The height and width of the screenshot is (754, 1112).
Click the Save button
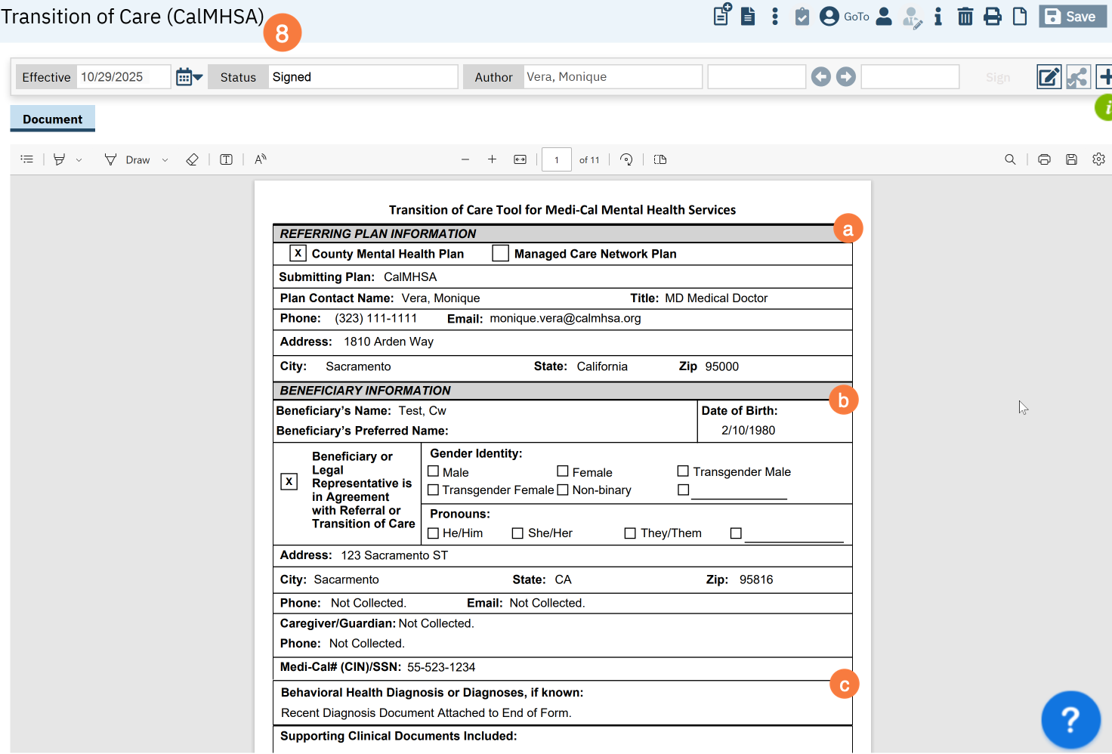(1072, 17)
